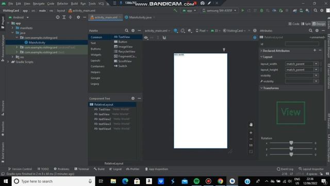Adjust the rotation x slider
This screenshot has height=186, width=330.
point(291,143)
